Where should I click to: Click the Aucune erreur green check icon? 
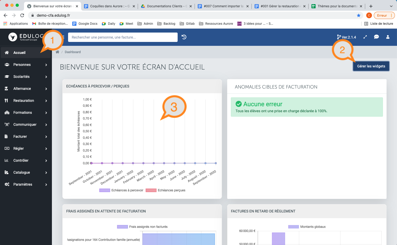[239, 104]
